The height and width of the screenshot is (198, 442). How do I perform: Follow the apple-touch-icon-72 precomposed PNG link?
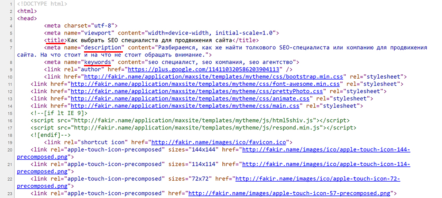pos(317,179)
